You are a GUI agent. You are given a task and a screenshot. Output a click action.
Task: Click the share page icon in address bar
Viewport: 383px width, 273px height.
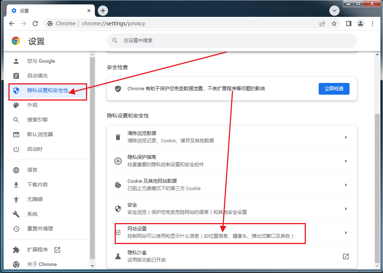[x=322, y=23]
